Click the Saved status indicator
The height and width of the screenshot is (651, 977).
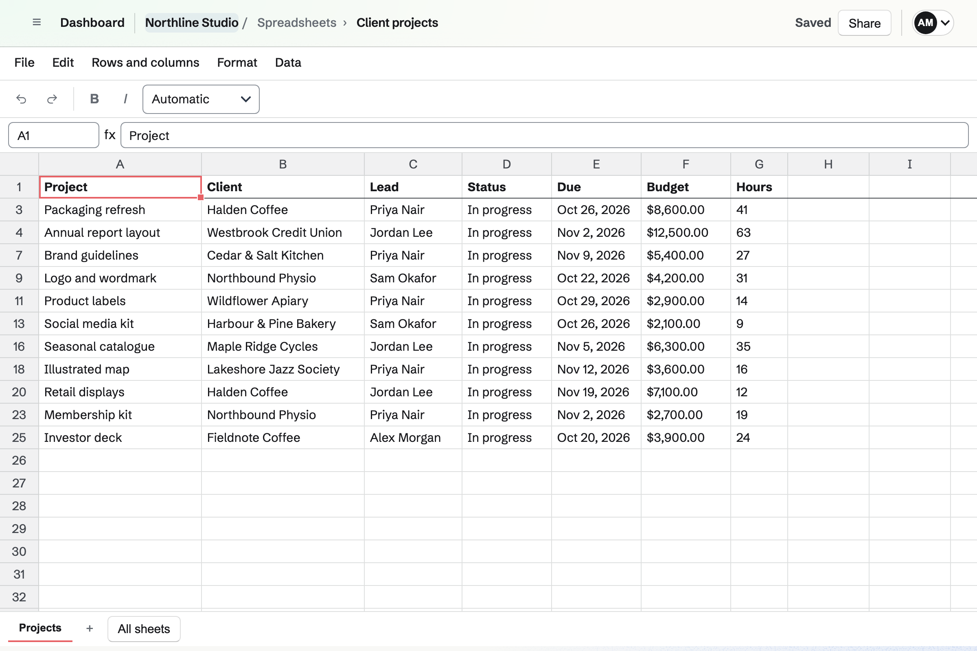(x=813, y=22)
